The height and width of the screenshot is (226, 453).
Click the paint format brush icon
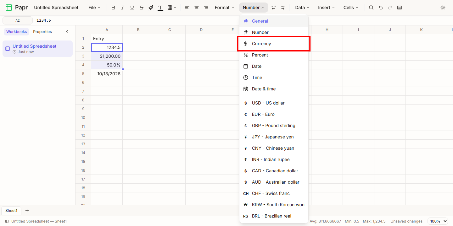(151, 8)
